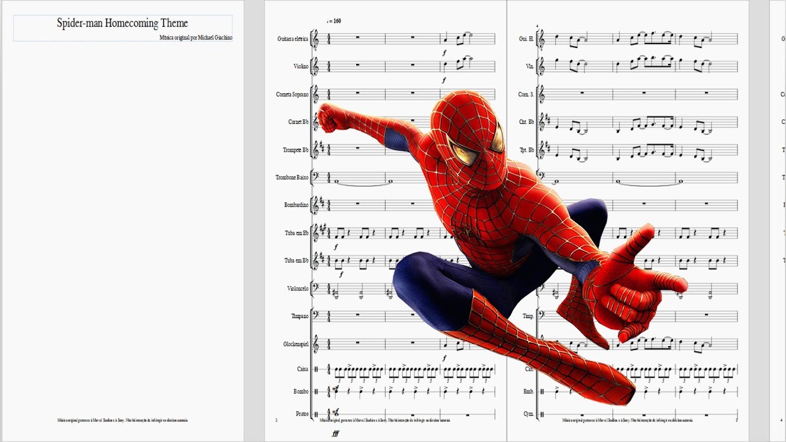Viewport: 786px width, 442px height.
Task: Select the "Caixa" staff label
Action: (302, 369)
